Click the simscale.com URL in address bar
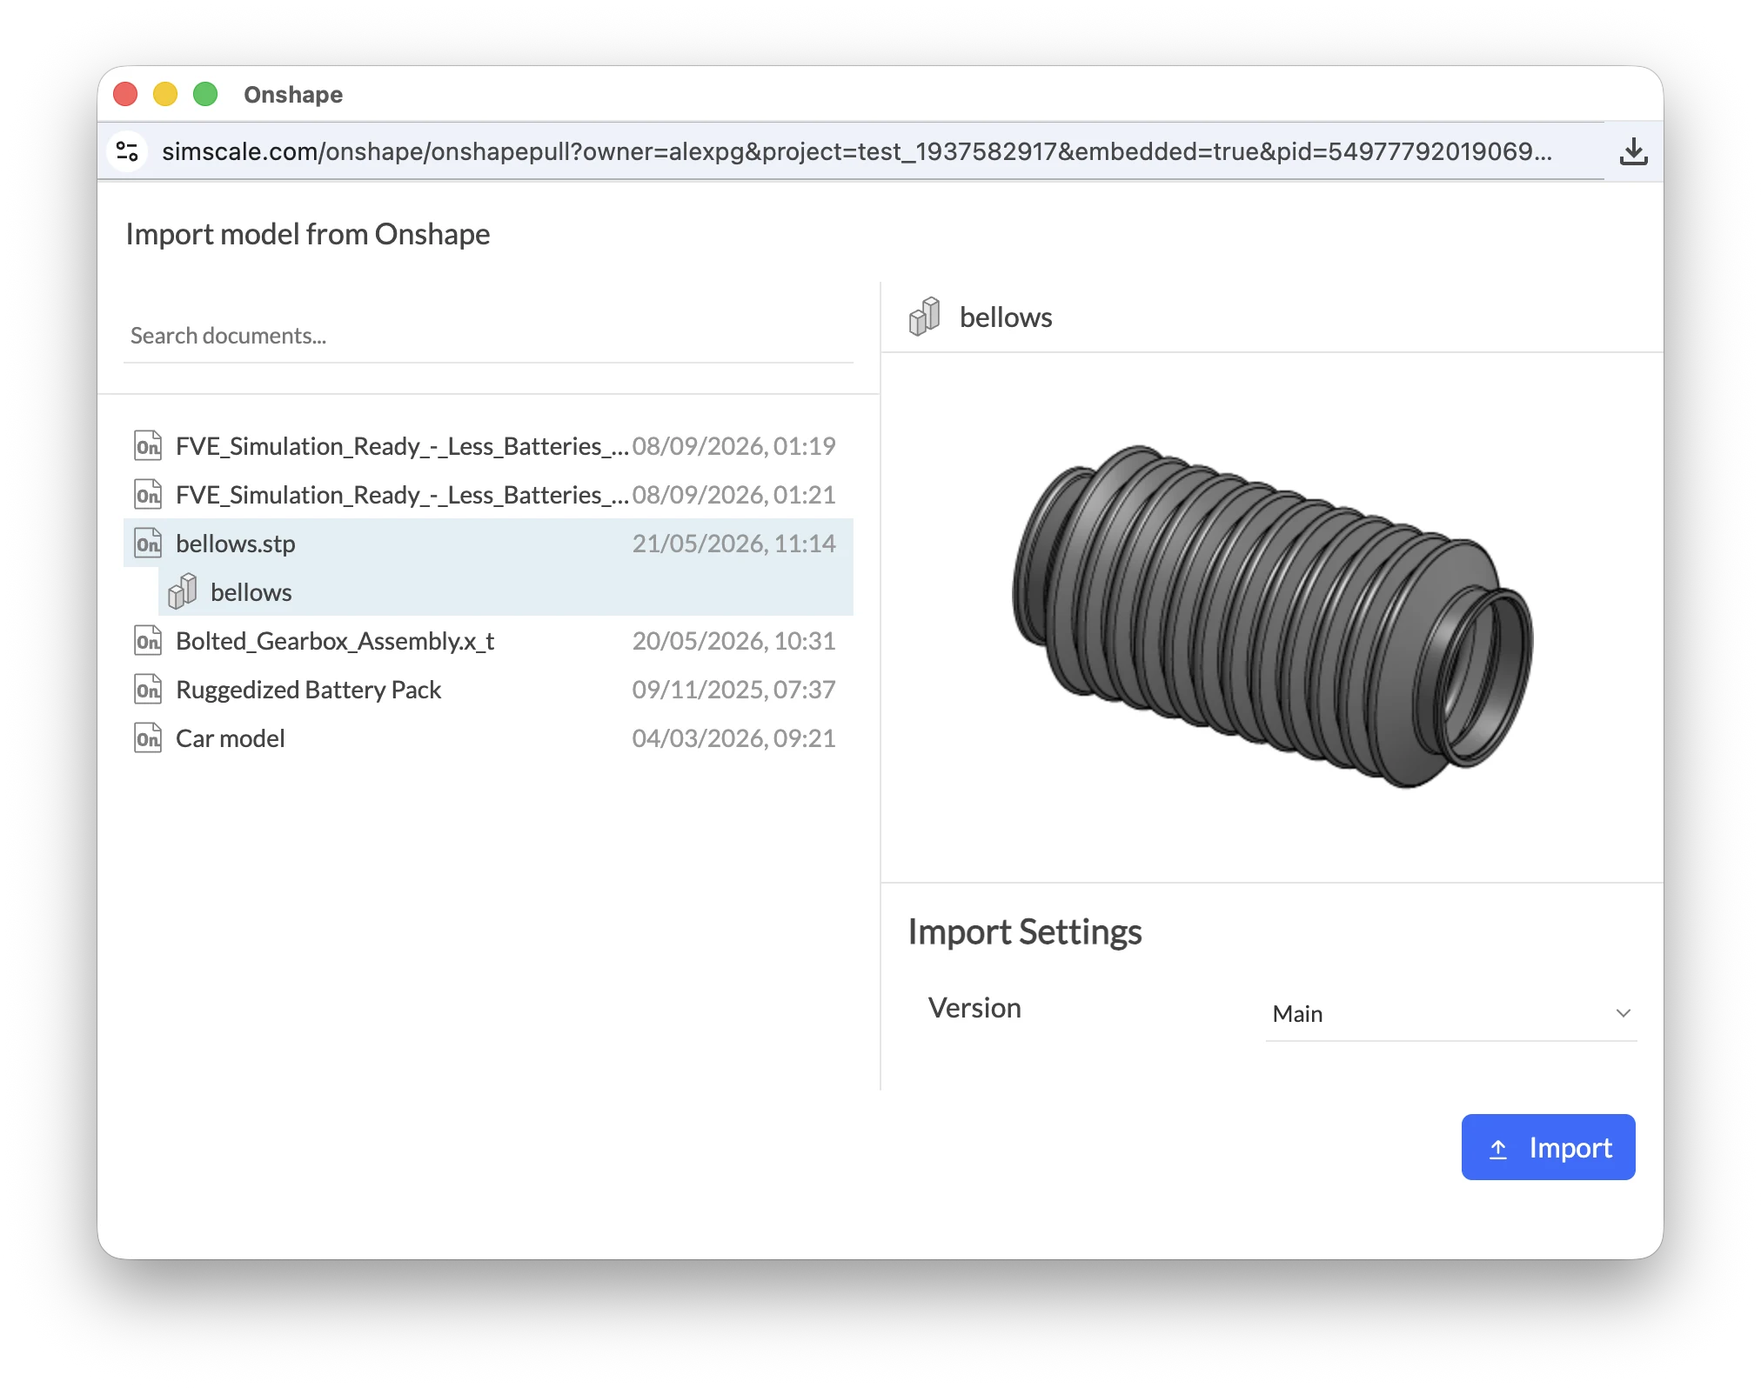Image resolution: width=1761 pixels, height=1388 pixels. pos(856,151)
